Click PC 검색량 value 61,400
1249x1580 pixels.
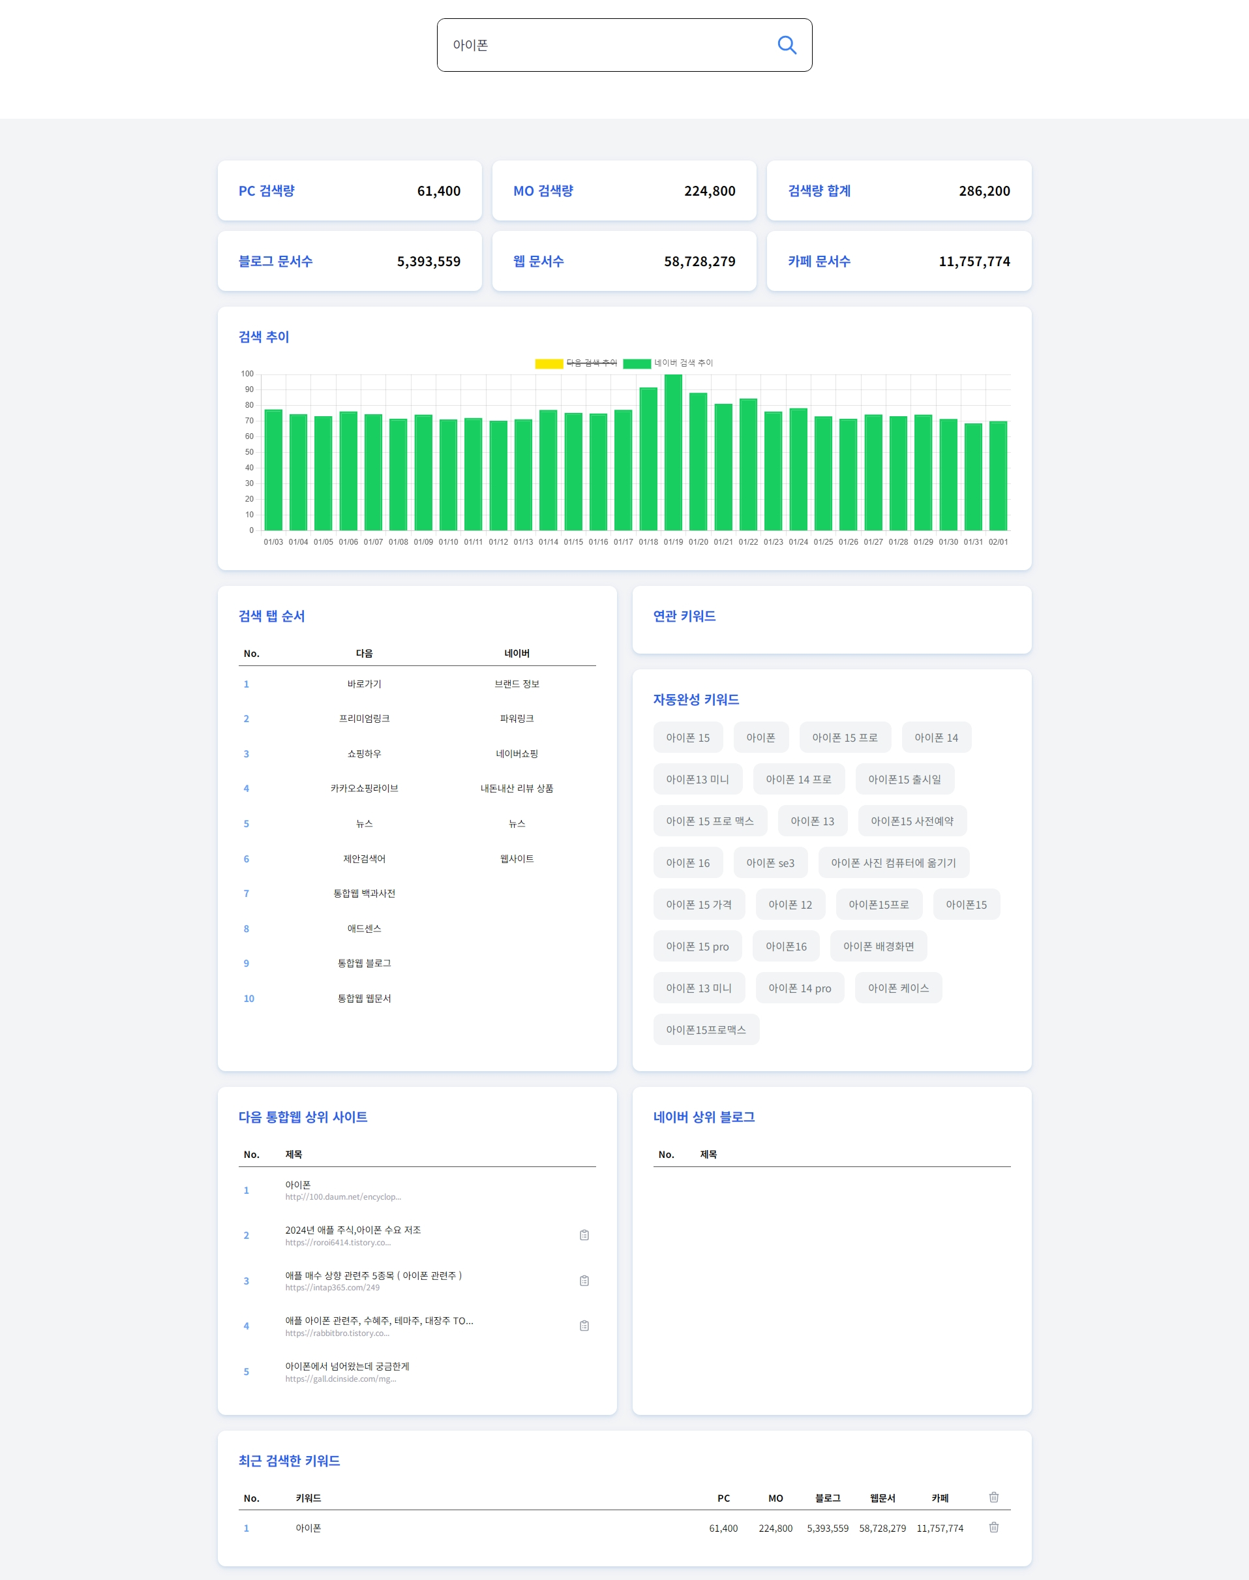coord(439,191)
